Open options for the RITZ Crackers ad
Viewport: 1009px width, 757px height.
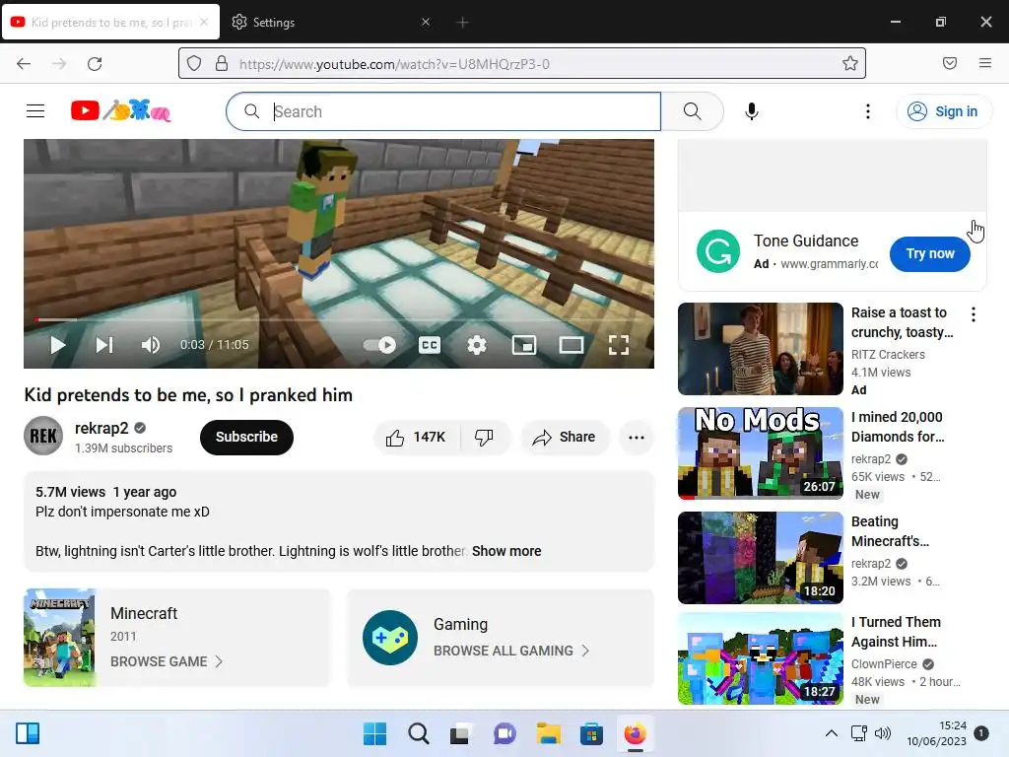(973, 314)
